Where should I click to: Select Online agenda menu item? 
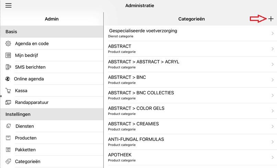pos(29,79)
